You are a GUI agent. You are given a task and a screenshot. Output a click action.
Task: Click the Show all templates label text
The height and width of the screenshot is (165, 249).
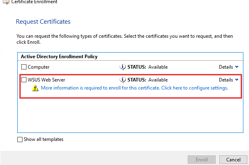click(x=44, y=140)
